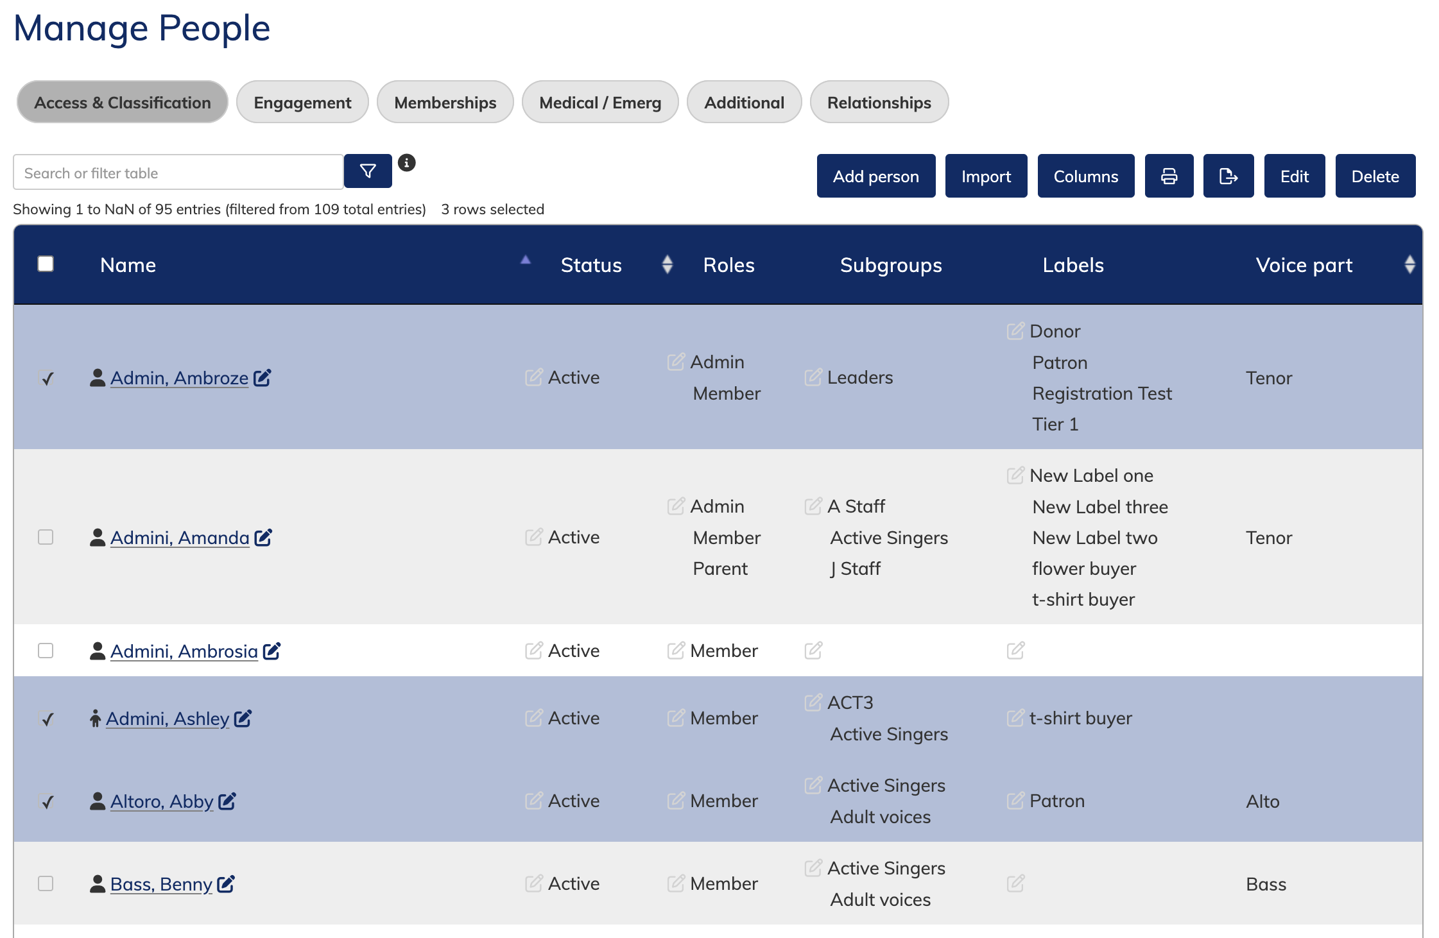
Task: Open the Bass, Benny profile link
Action: pos(161,884)
